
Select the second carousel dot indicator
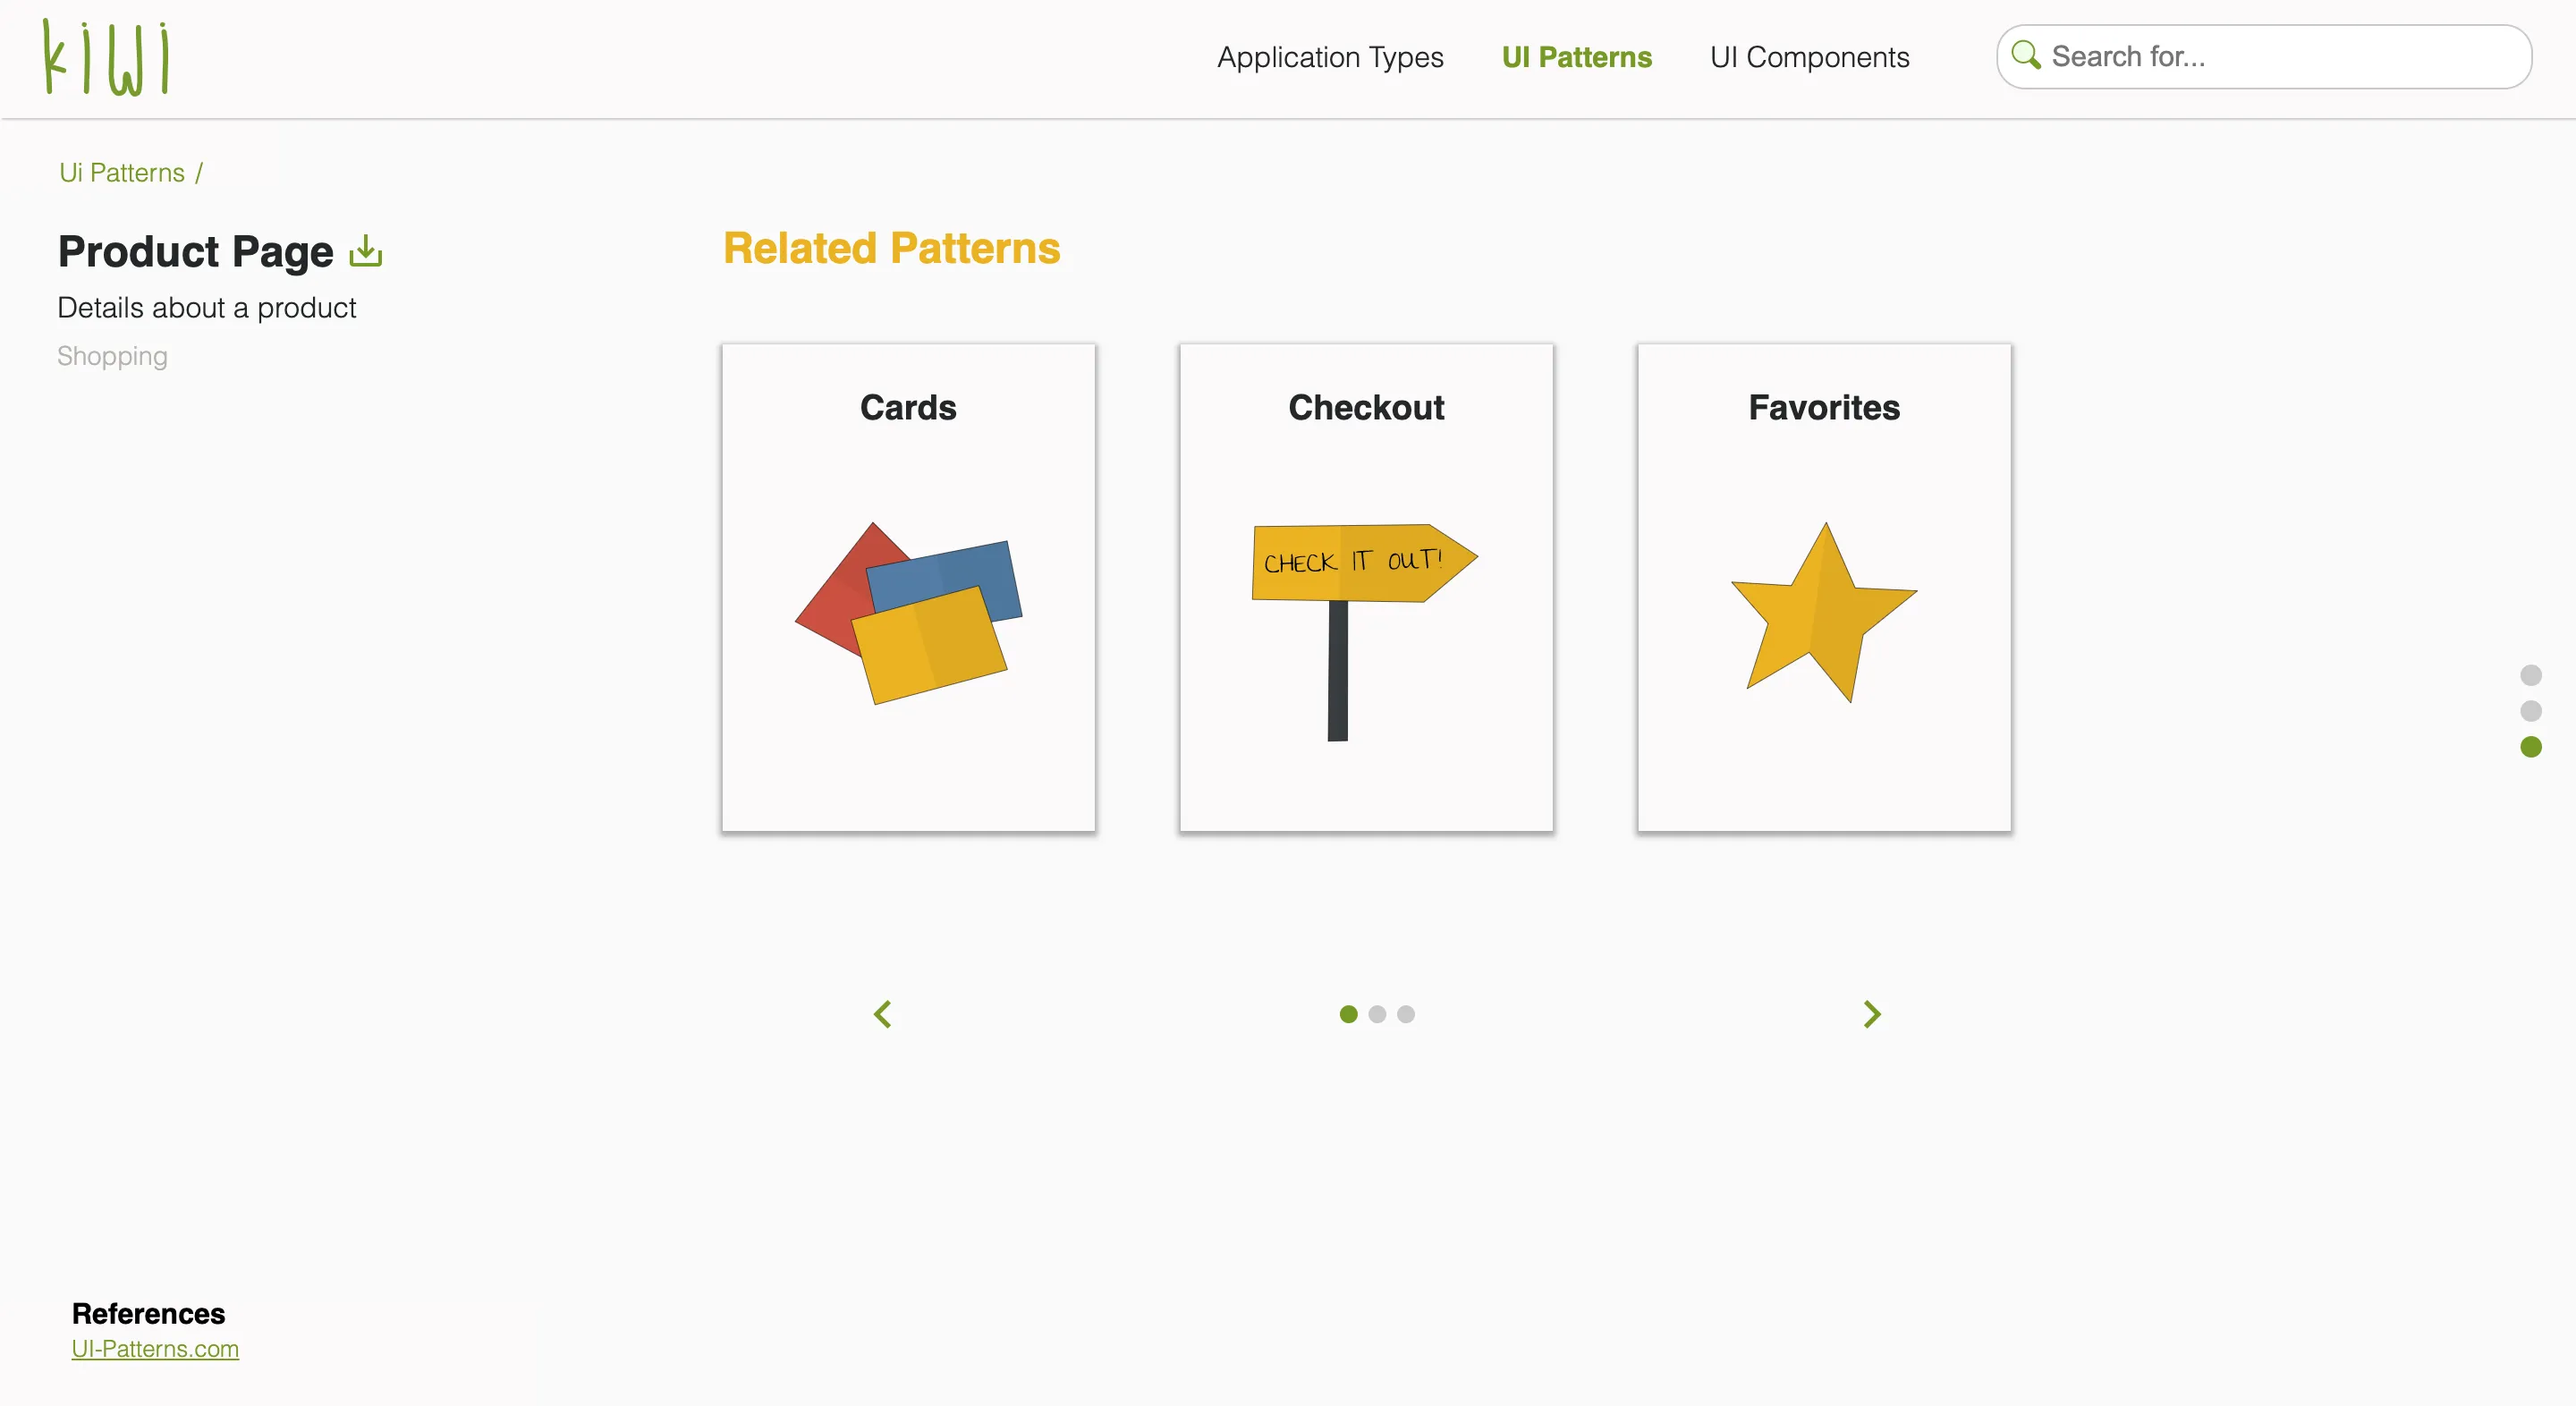pyautogui.click(x=1377, y=1014)
